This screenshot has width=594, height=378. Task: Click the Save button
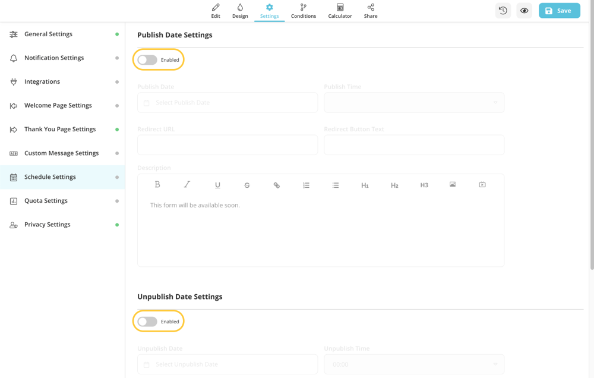pyautogui.click(x=559, y=11)
